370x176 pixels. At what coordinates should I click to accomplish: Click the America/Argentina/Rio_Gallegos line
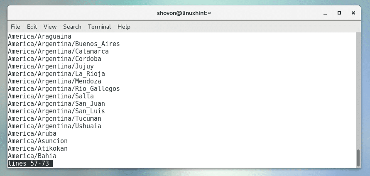64,89
